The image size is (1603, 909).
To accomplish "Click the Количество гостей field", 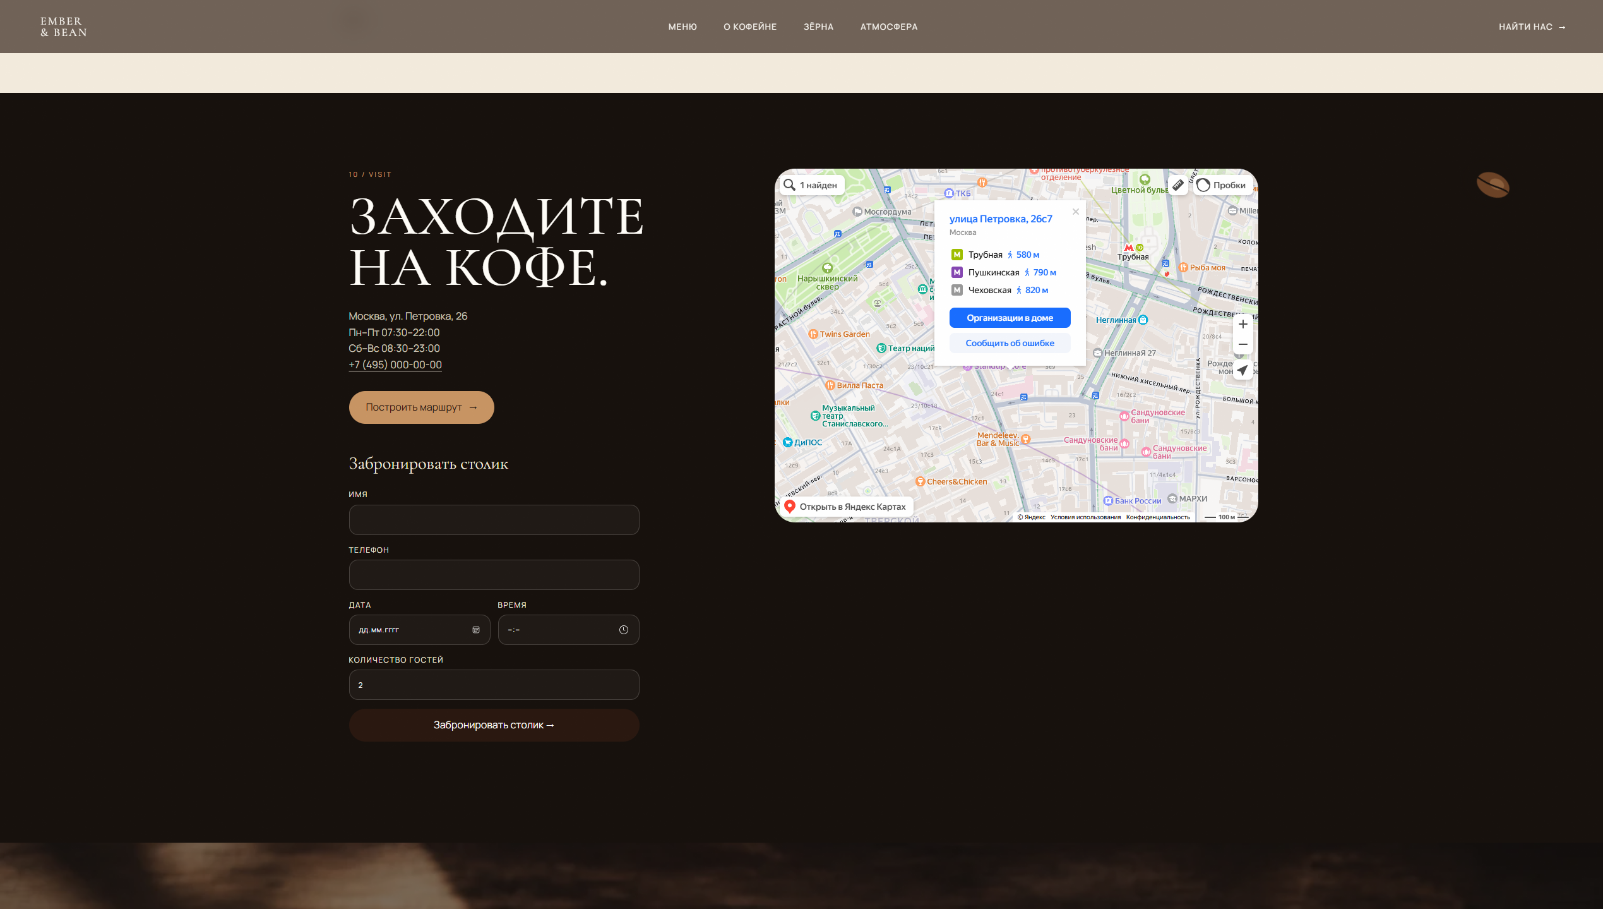I will point(494,685).
